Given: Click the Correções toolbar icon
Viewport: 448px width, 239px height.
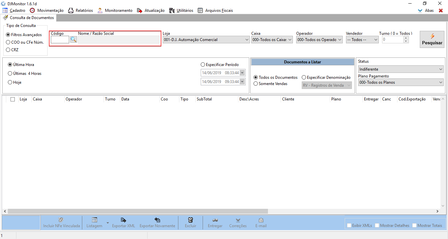Looking at the screenshot, I should point(238,220).
